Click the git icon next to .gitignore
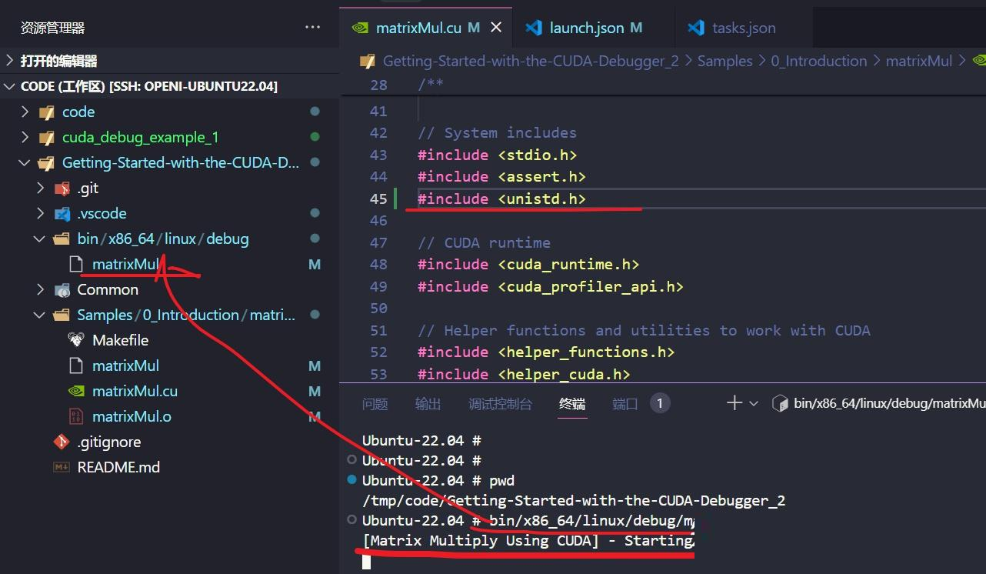 (62, 442)
